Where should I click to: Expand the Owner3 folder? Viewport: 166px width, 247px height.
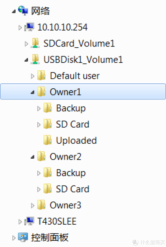[x=33, y=205]
